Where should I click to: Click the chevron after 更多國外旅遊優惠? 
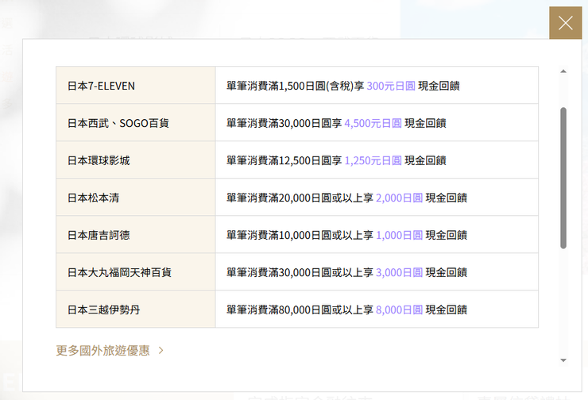pos(161,350)
